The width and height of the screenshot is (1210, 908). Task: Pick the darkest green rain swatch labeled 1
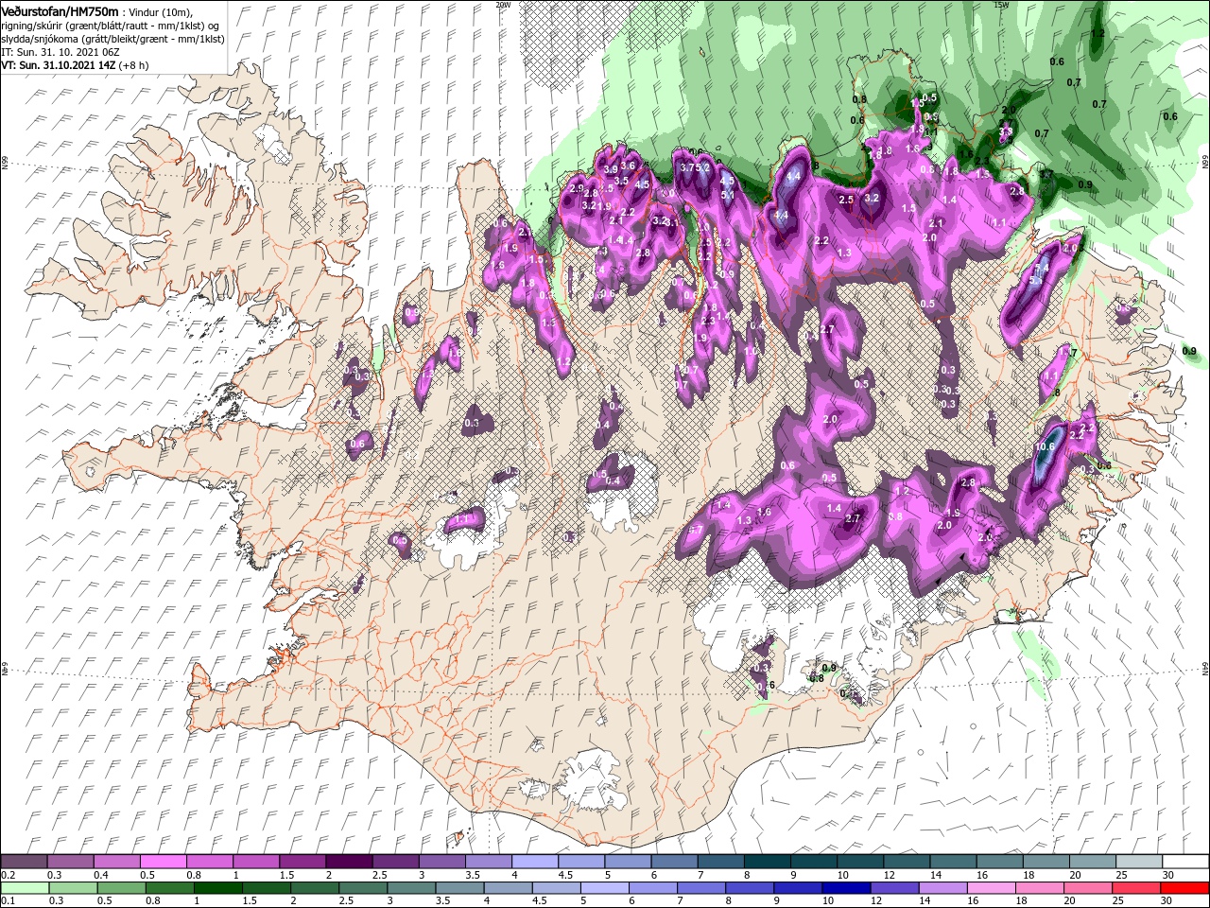[x=217, y=888]
